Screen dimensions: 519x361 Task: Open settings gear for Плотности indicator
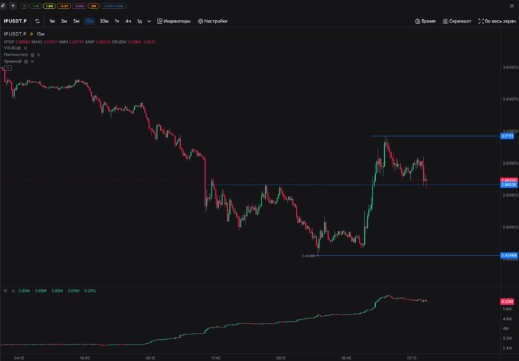[32, 55]
